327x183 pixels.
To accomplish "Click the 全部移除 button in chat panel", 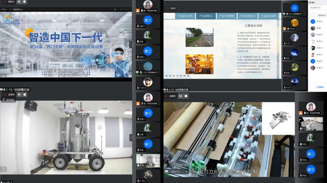I will [320, 87].
